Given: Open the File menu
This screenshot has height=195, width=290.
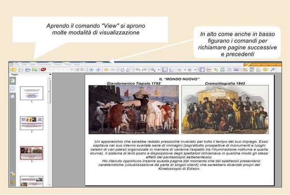Looking at the screenshot, I should pos(17,65).
